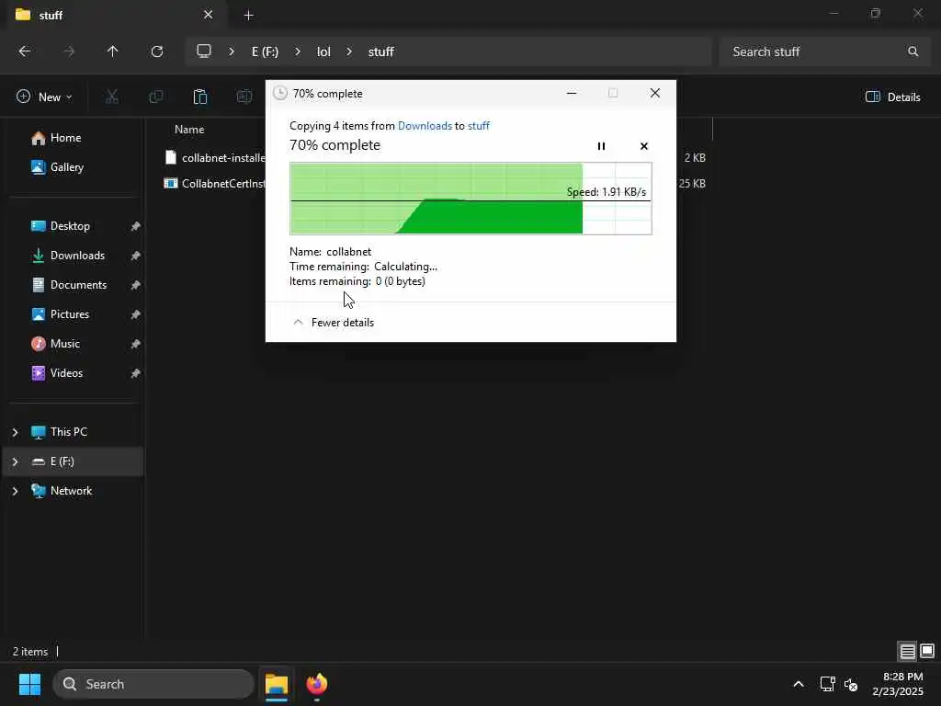The image size is (941, 706).
Task: Navigate to lol in the breadcrumb
Action: (323, 51)
